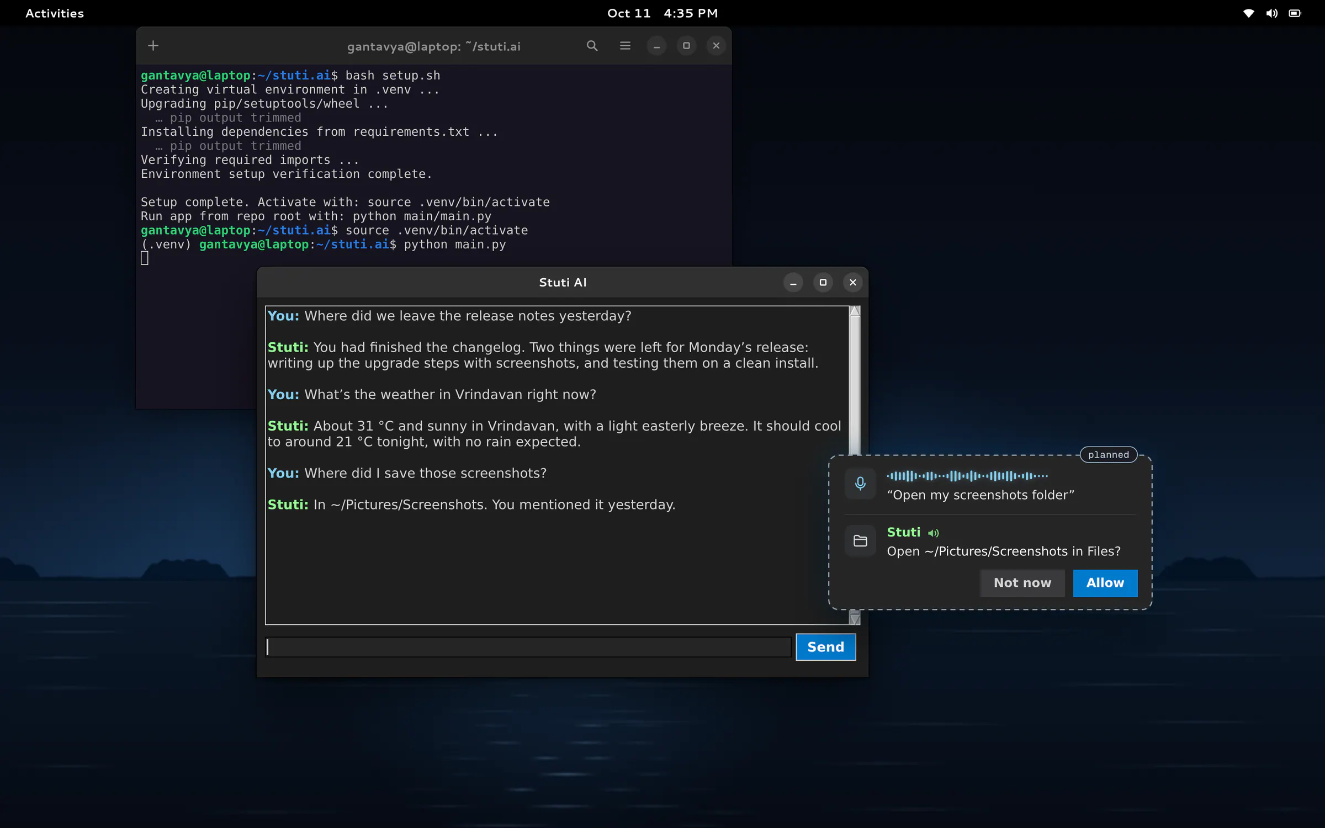
Task: Click 'Creating virtual environment in .venv' line
Action: point(290,90)
